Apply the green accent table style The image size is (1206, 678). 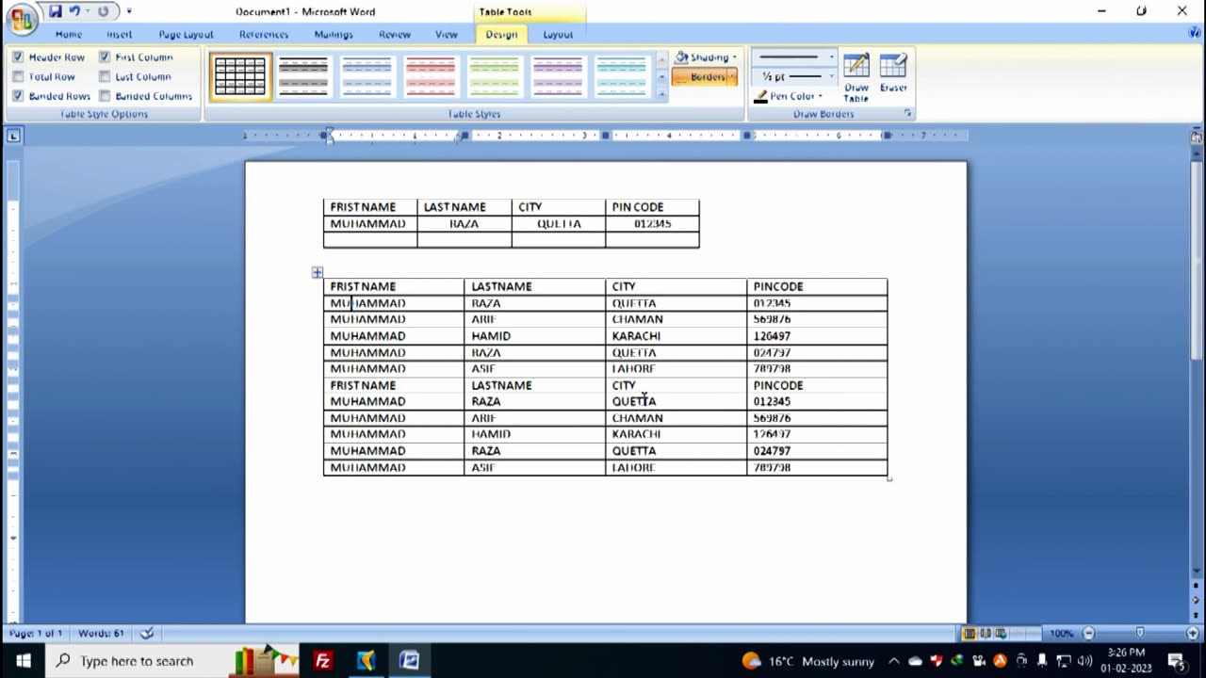[494, 76]
